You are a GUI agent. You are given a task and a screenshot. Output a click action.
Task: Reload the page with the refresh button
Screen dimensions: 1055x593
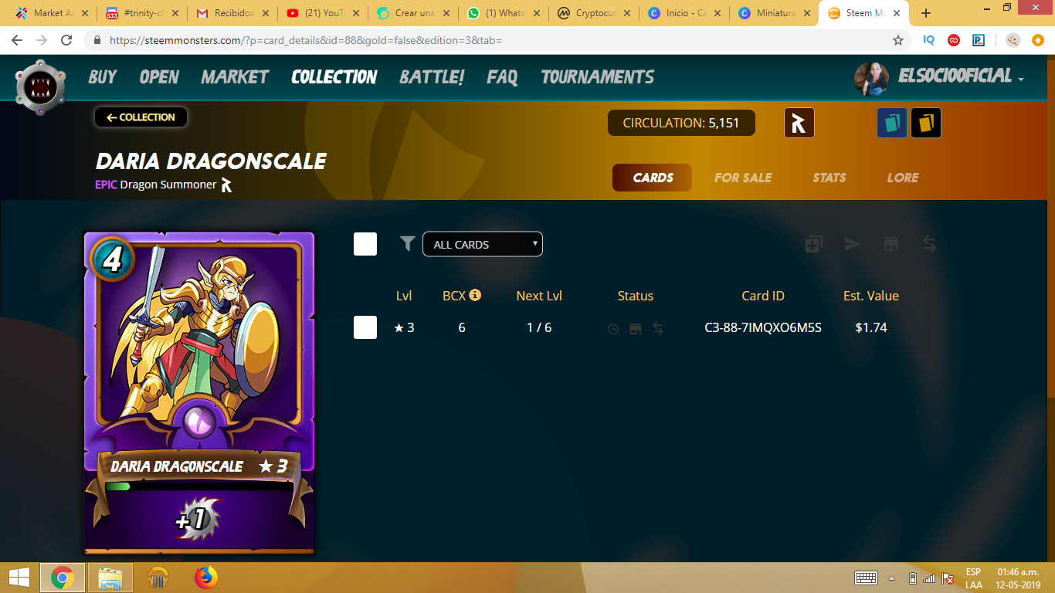[x=66, y=40]
